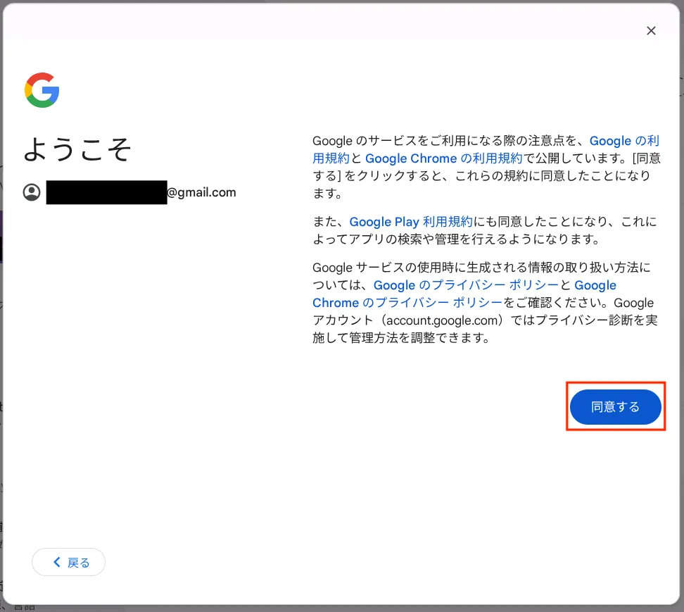Close the welcome dialog with X
The height and width of the screenshot is (612, 684).
651,30
